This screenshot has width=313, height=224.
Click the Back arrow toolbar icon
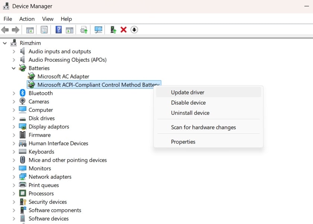5,30
